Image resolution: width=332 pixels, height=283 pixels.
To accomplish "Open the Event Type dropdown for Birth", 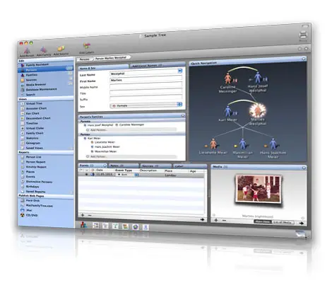I will (127, 175).
